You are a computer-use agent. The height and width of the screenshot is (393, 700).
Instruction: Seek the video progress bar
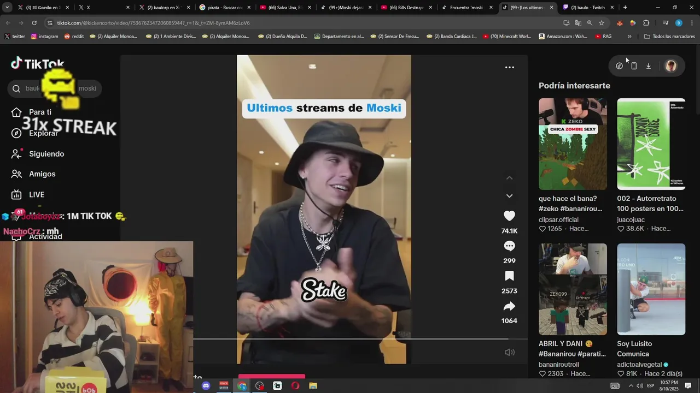click(360, 340)
